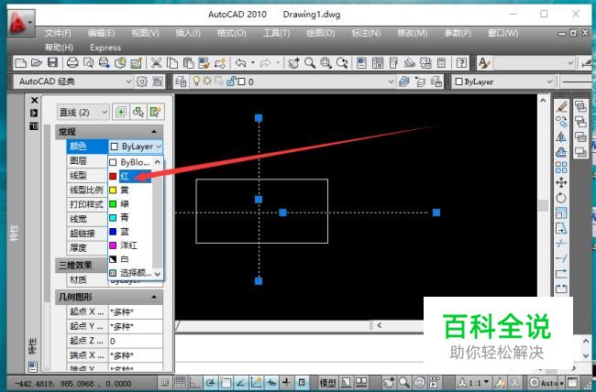596x392 pixels.
Task: Click the Match Properties icon
Action: (x=204, y=62)
